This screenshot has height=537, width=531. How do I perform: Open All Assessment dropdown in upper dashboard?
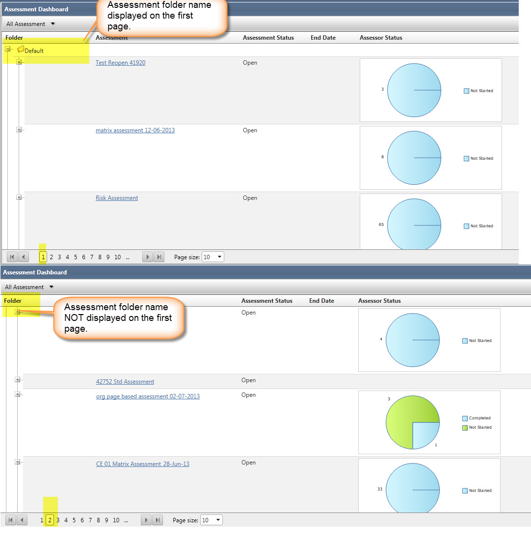(30, 24)
